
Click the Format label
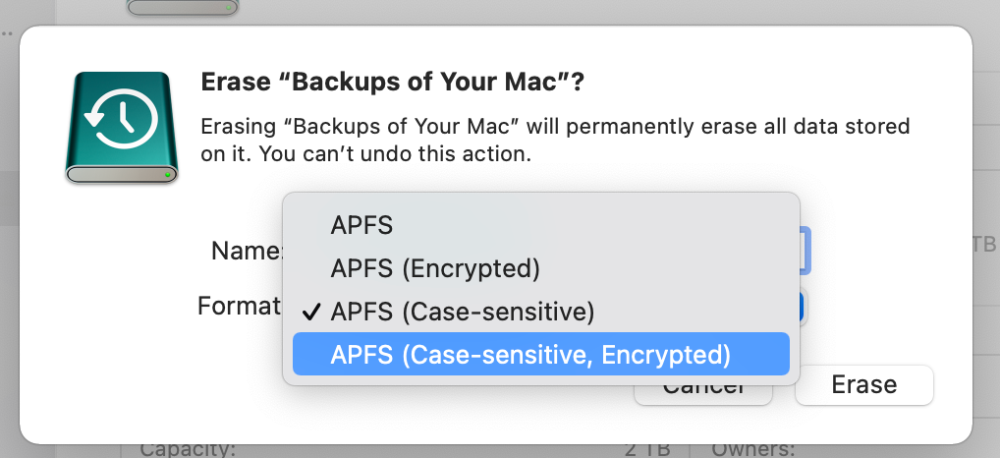(239, 307)
